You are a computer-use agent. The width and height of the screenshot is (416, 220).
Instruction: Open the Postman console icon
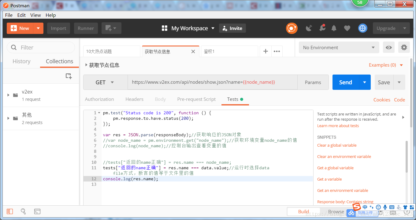click(x=37, y=211)
